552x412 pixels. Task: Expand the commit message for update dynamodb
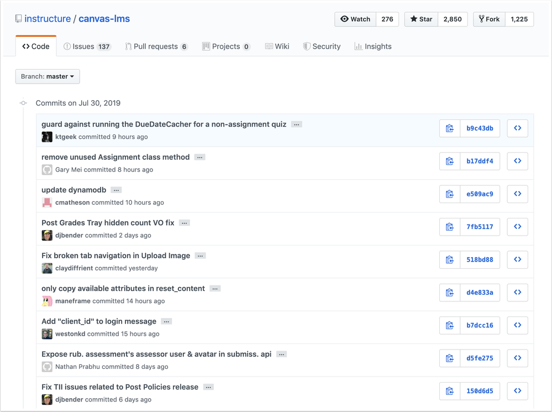click(x=116, y=190)
